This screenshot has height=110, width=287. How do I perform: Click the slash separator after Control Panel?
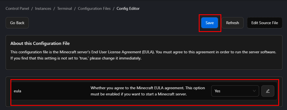point(32,9)
